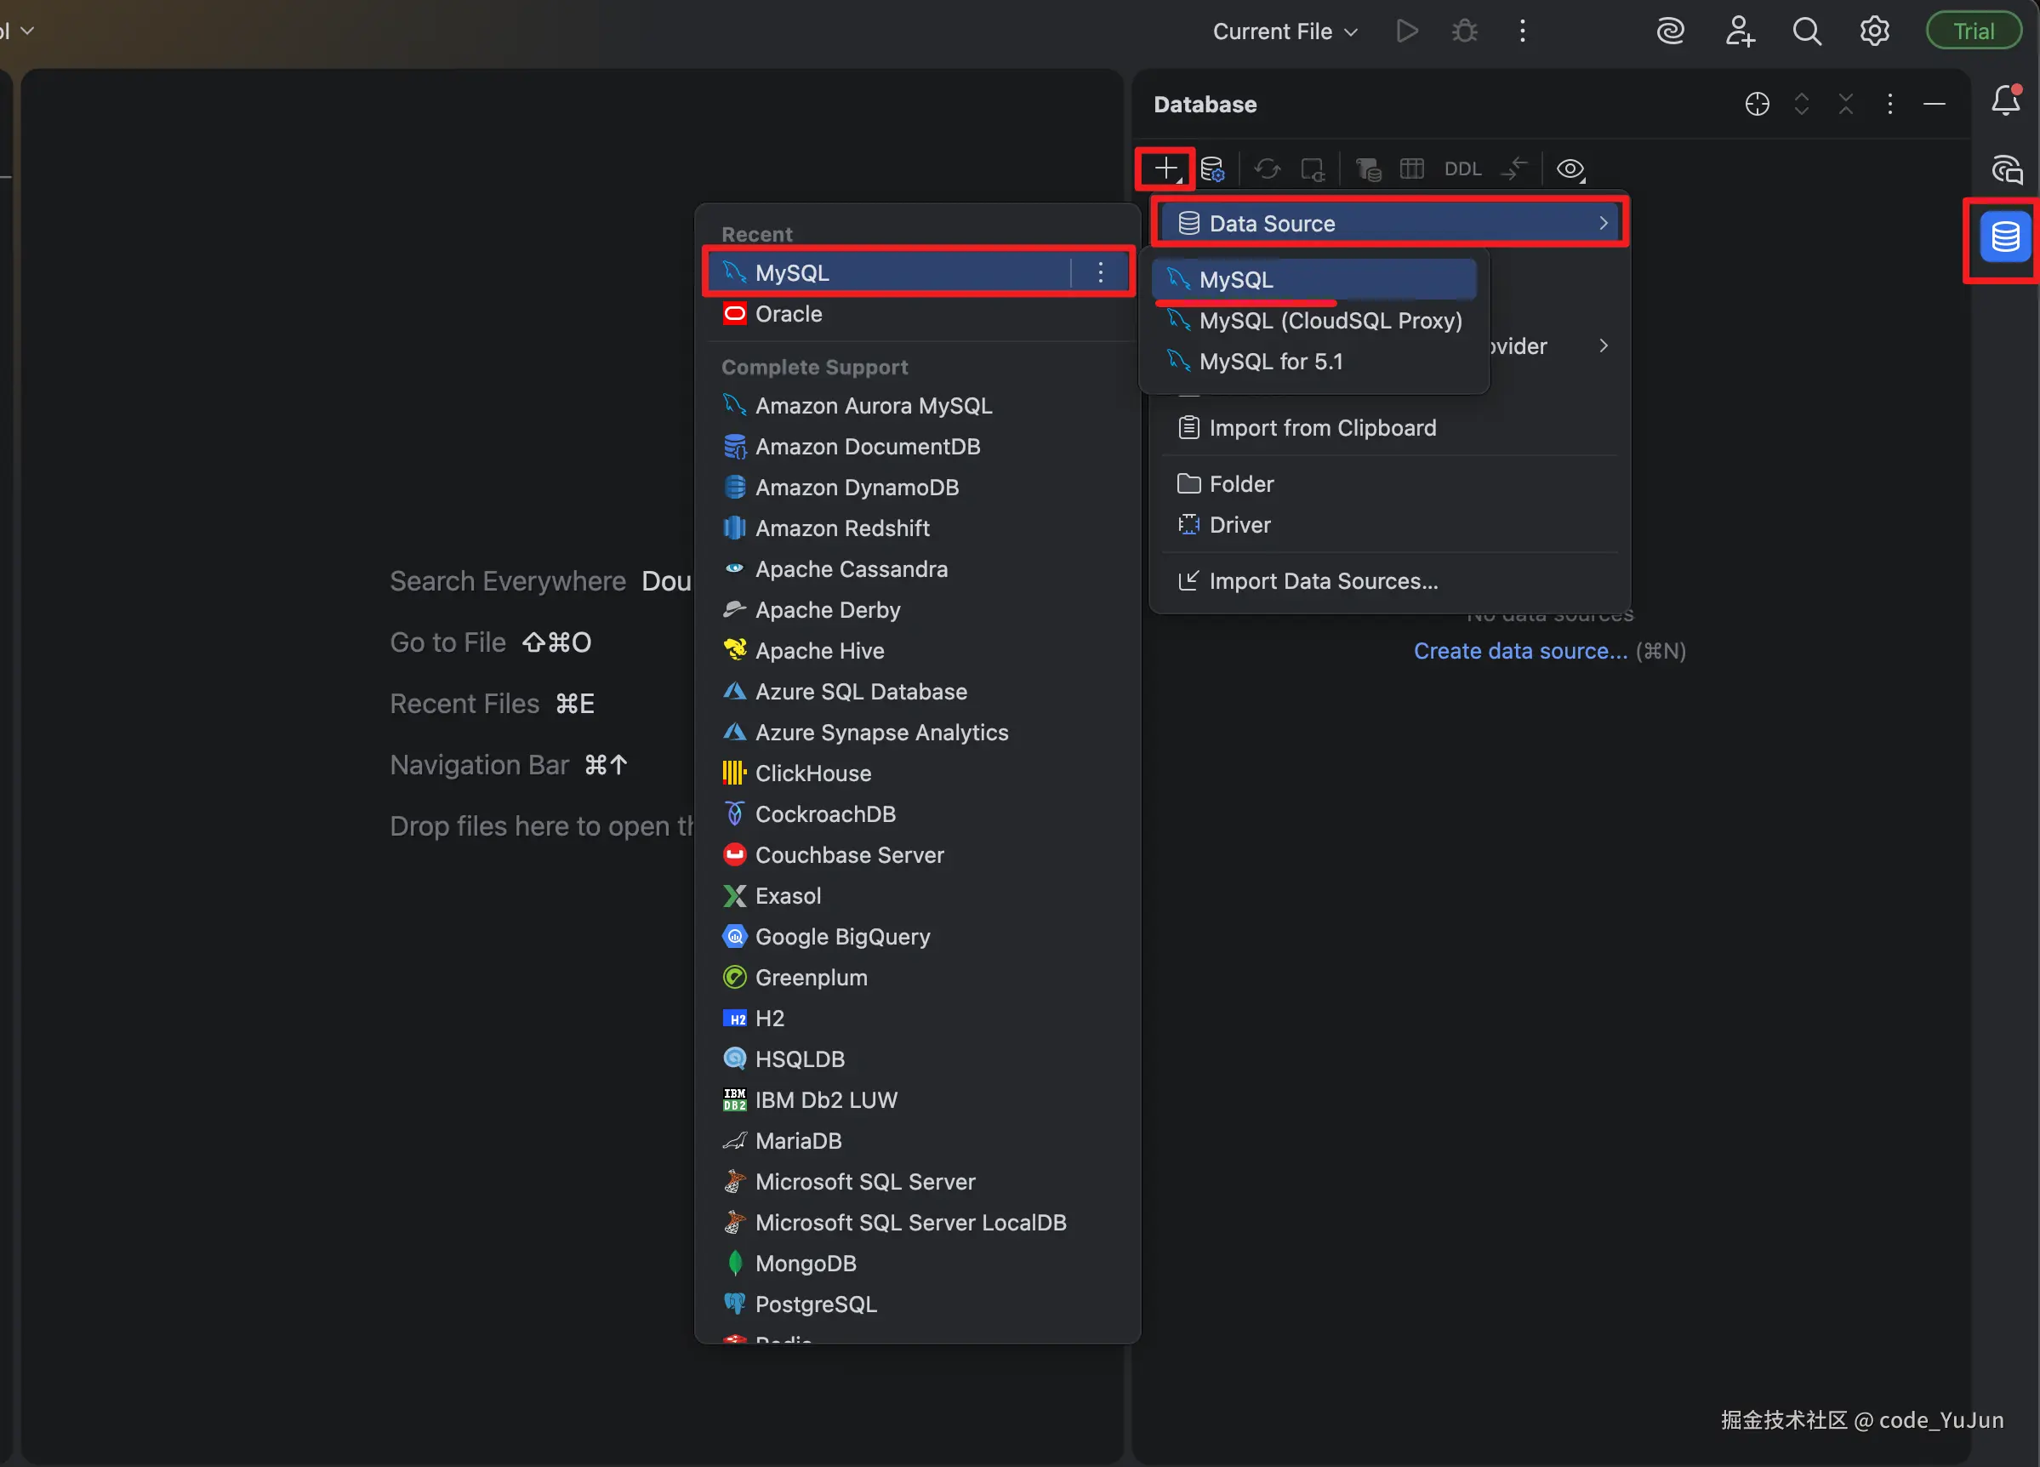
Task: Click the Select Opened File crosshair icon
Action: pos(1756,105)
